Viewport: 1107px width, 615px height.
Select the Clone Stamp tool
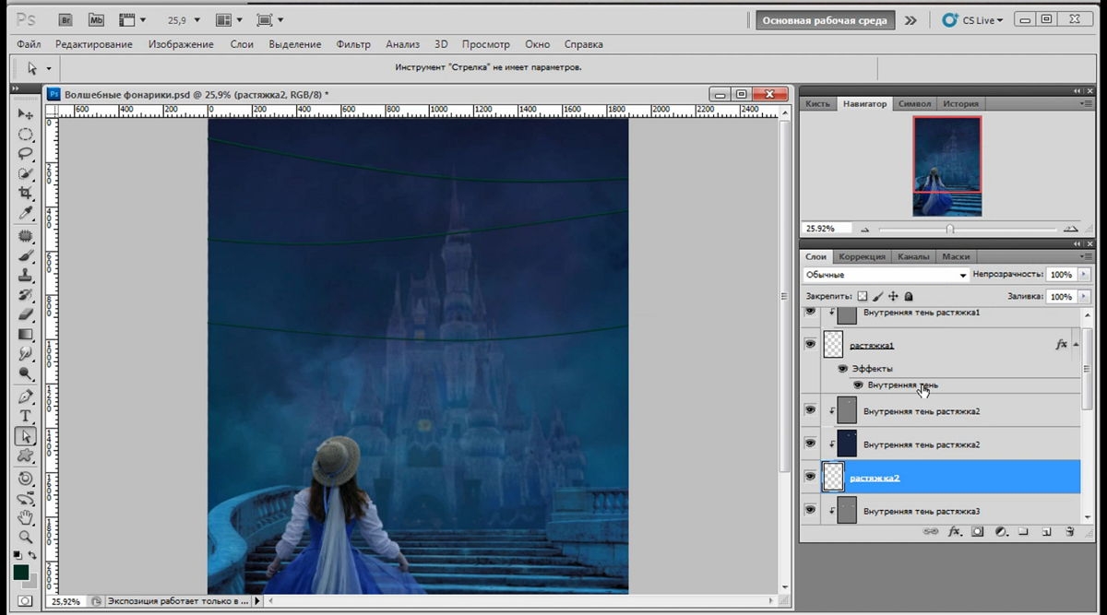(x=26, y=276)
